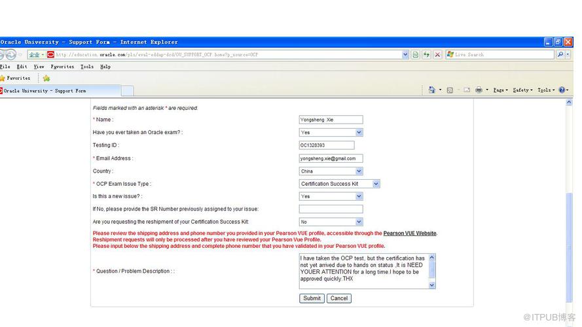Click the address bar URL text
This screenshot has width=582, height=327.
point(156,55)
